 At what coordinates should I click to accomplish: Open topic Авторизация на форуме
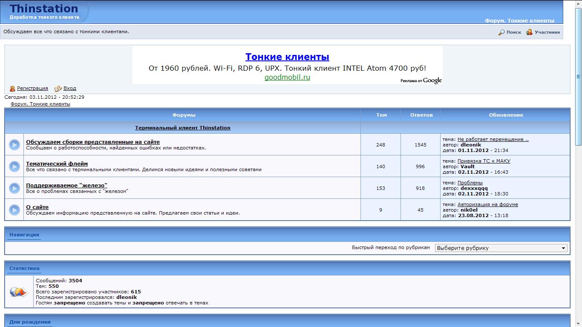point(488,204)
